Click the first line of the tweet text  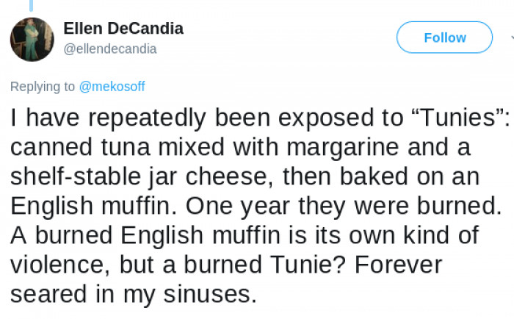pos(260,118)
